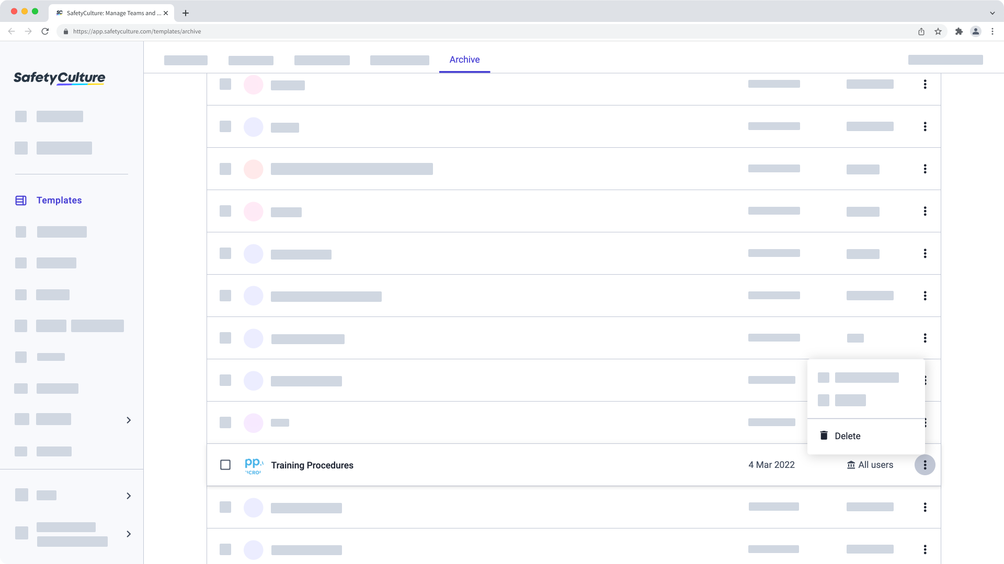Viewport: 1004px width, 564px height.
Task: Expand the tab search chevron in title bar
Action: (992, 13)
